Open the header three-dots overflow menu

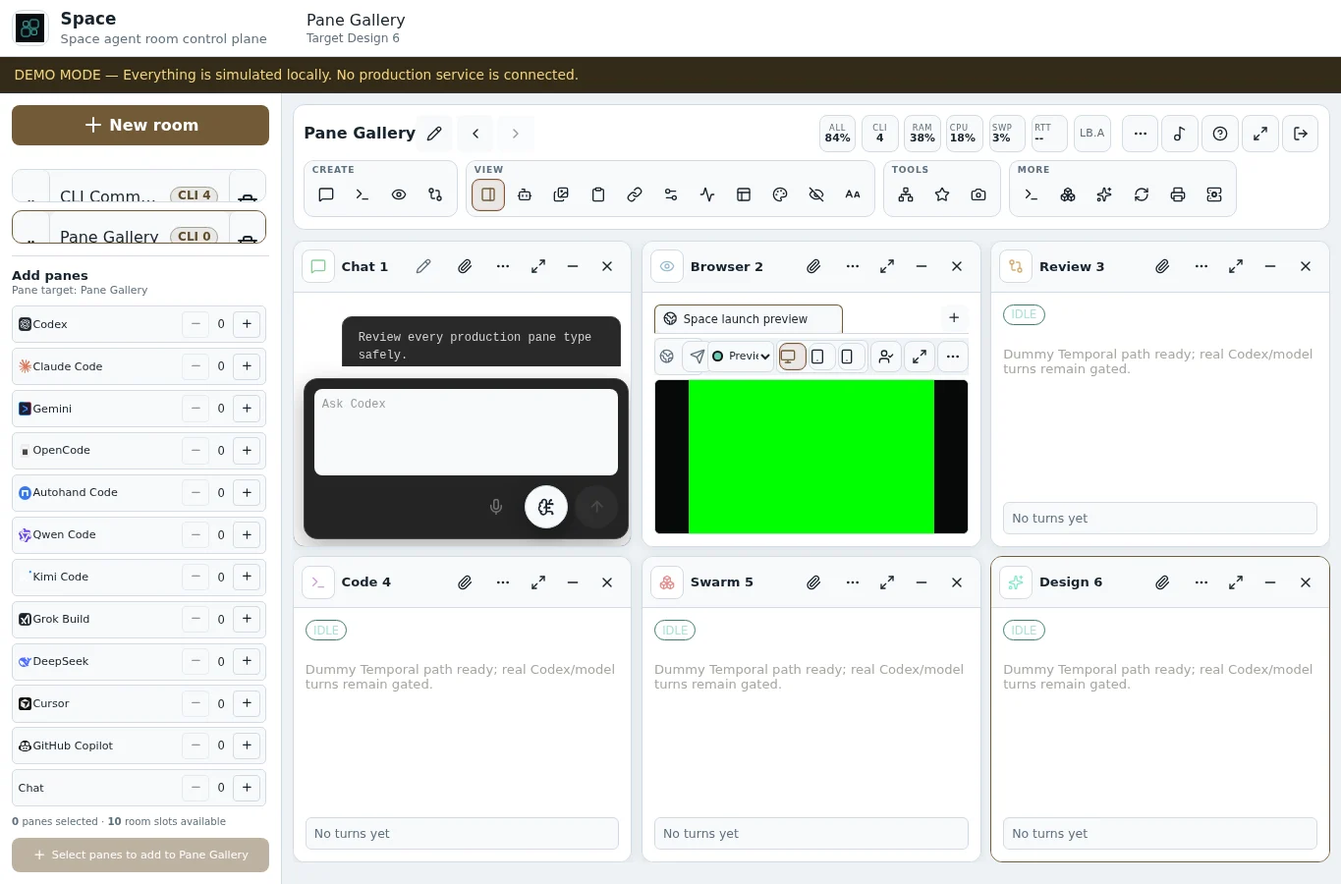pos(1140,134)
